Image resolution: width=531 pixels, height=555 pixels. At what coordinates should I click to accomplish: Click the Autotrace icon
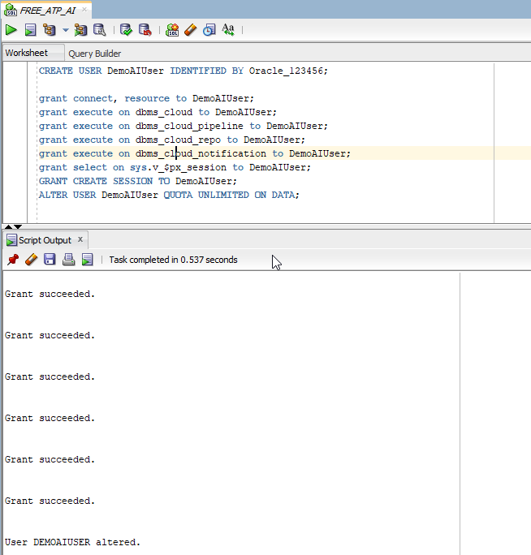point(80,30)
